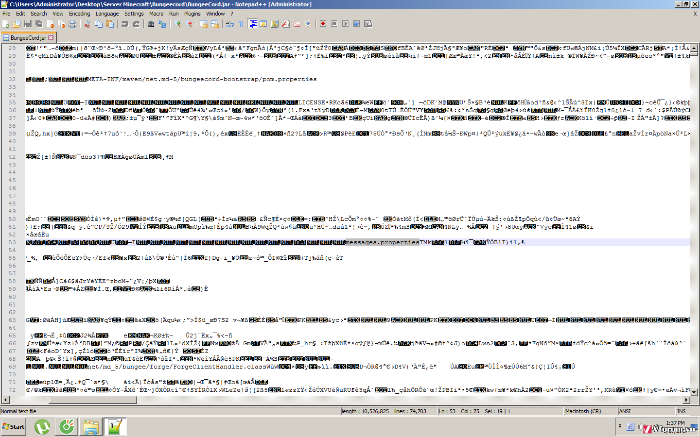Open the Search menu
This screenshot has width=700, height=437.
tap(39, 14)
